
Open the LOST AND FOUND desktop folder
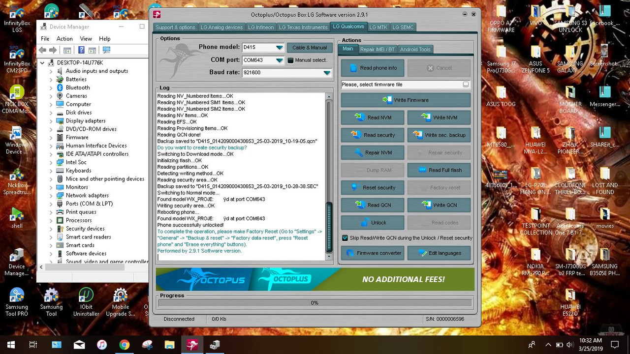click(x=605, y=181)
